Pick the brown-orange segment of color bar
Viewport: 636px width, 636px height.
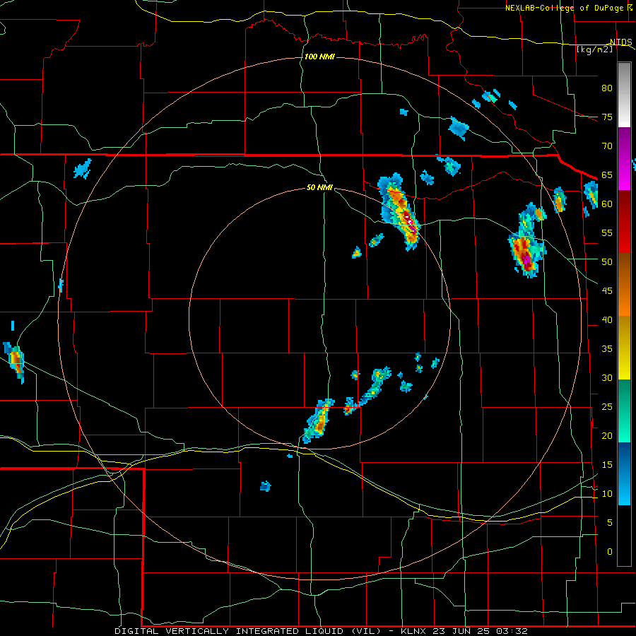coord(624,285)
